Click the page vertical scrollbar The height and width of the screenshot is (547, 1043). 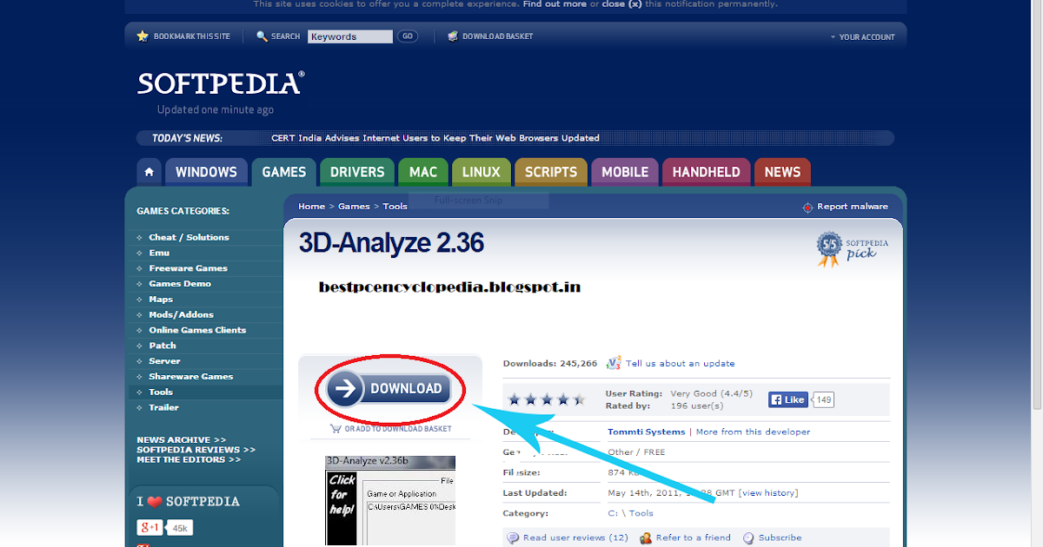tap(1036, 205)
